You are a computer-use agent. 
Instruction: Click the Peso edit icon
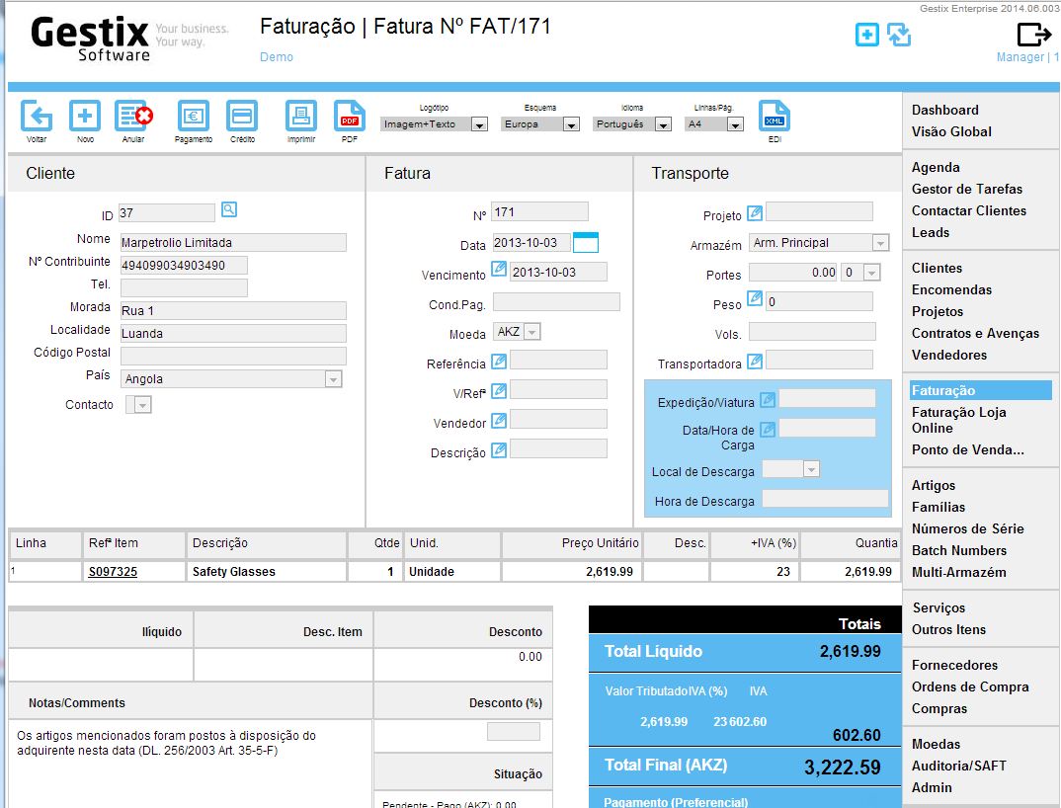click(x=755, y=298)
